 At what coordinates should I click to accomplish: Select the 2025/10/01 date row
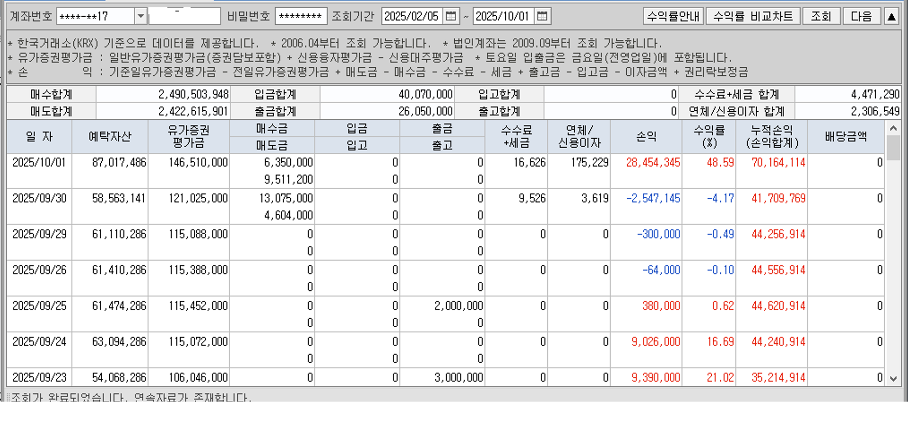(x=445, y=171)
